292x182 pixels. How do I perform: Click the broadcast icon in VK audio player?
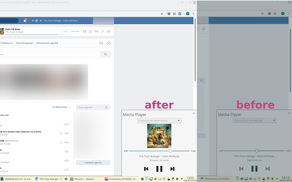(96, 31)
